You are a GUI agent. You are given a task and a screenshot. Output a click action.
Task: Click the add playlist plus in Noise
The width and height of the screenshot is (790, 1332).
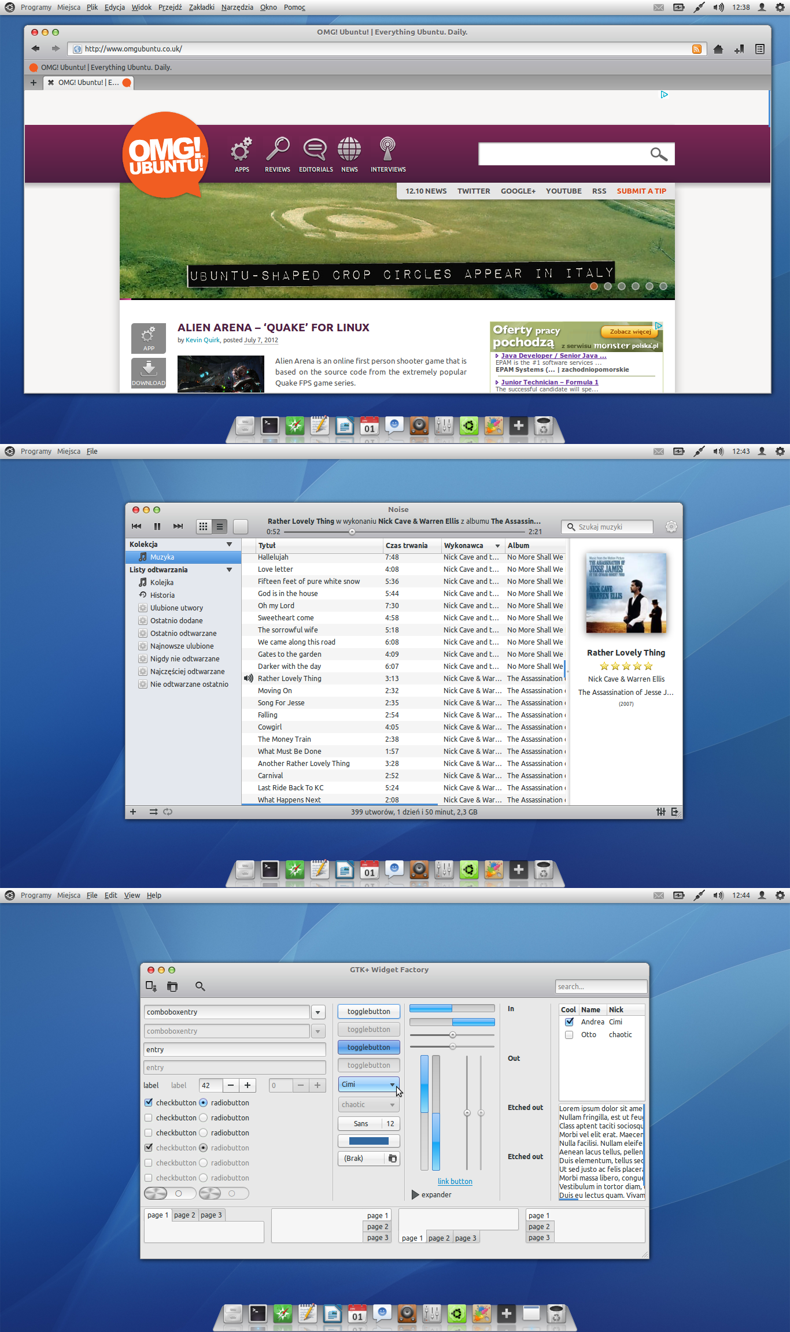click(133, 812)
